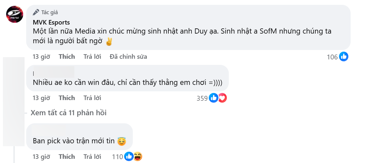Like the MVK Esports comment with Thích

[x=67, y=57]
